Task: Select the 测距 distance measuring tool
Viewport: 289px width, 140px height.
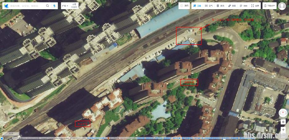Action: coord(232,6)
